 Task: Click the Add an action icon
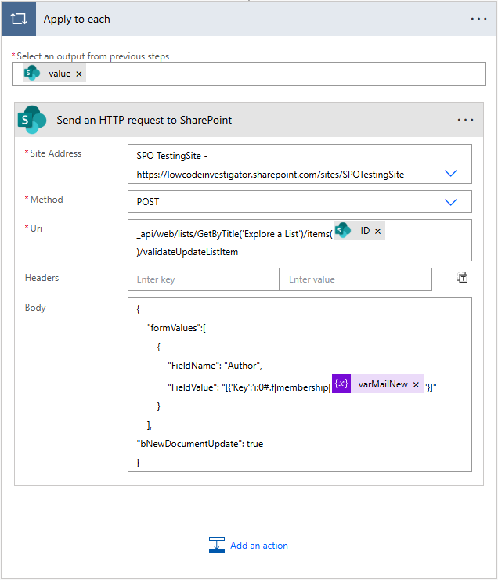pos(217,546)
